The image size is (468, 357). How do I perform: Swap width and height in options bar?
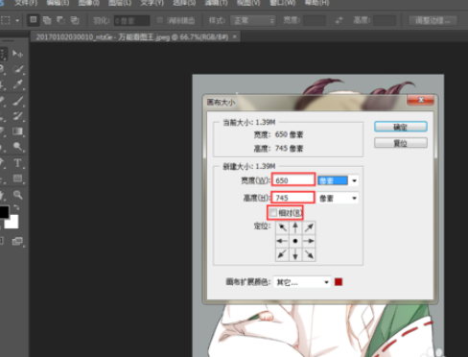pos(339,20)
